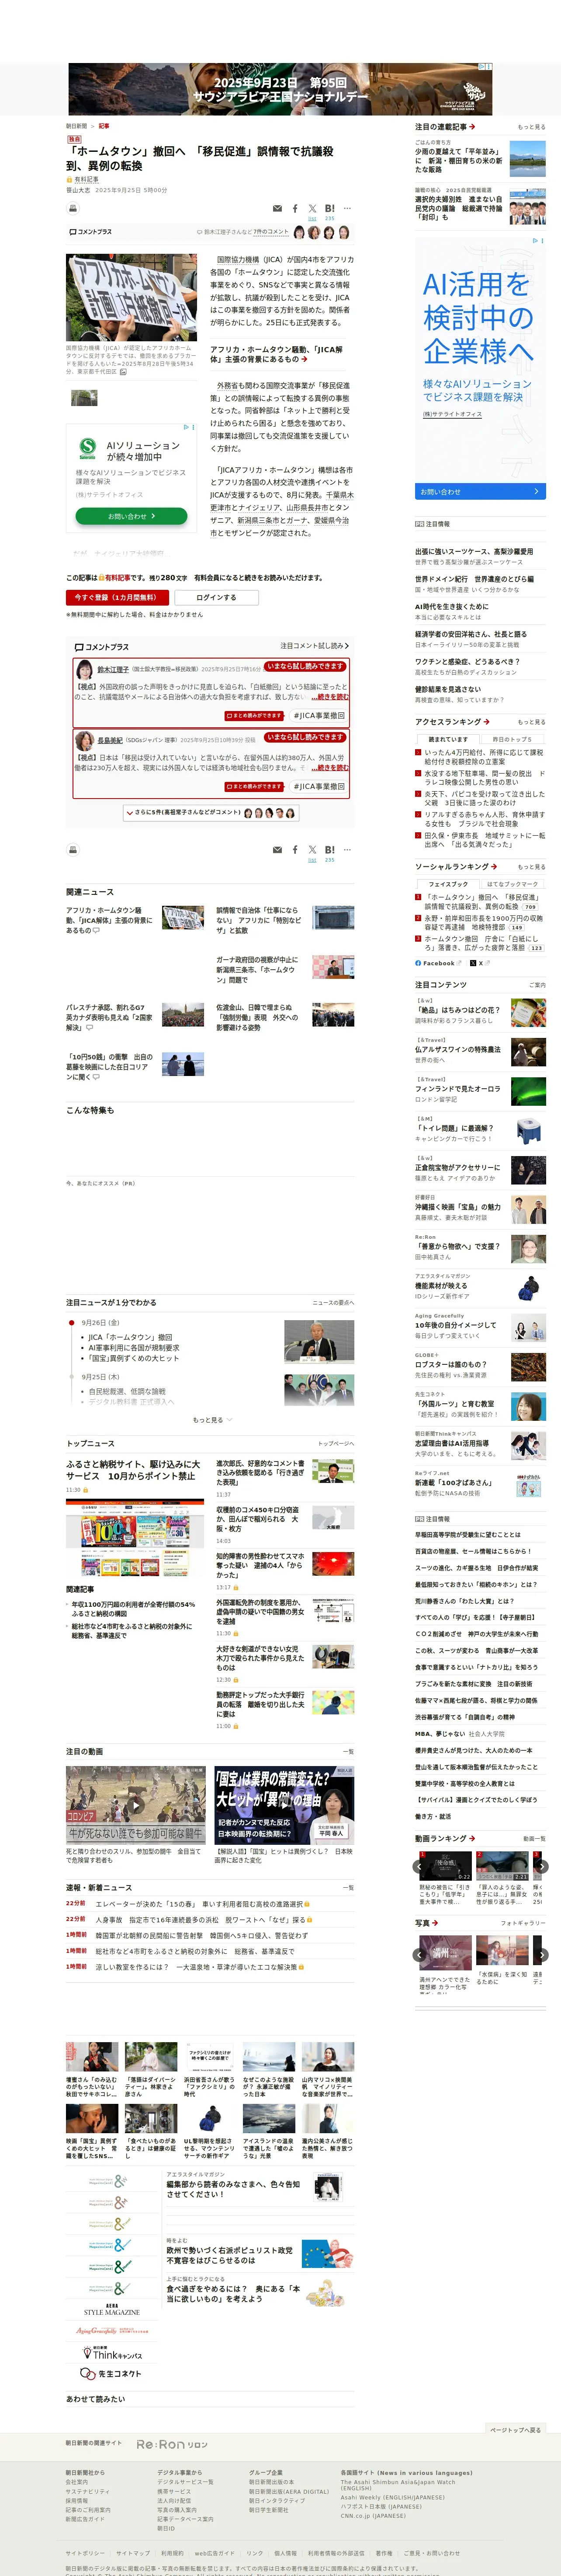The image size is (561, 2576).
Task: Select 読まれています ranking tab
Action: [447, 739]
